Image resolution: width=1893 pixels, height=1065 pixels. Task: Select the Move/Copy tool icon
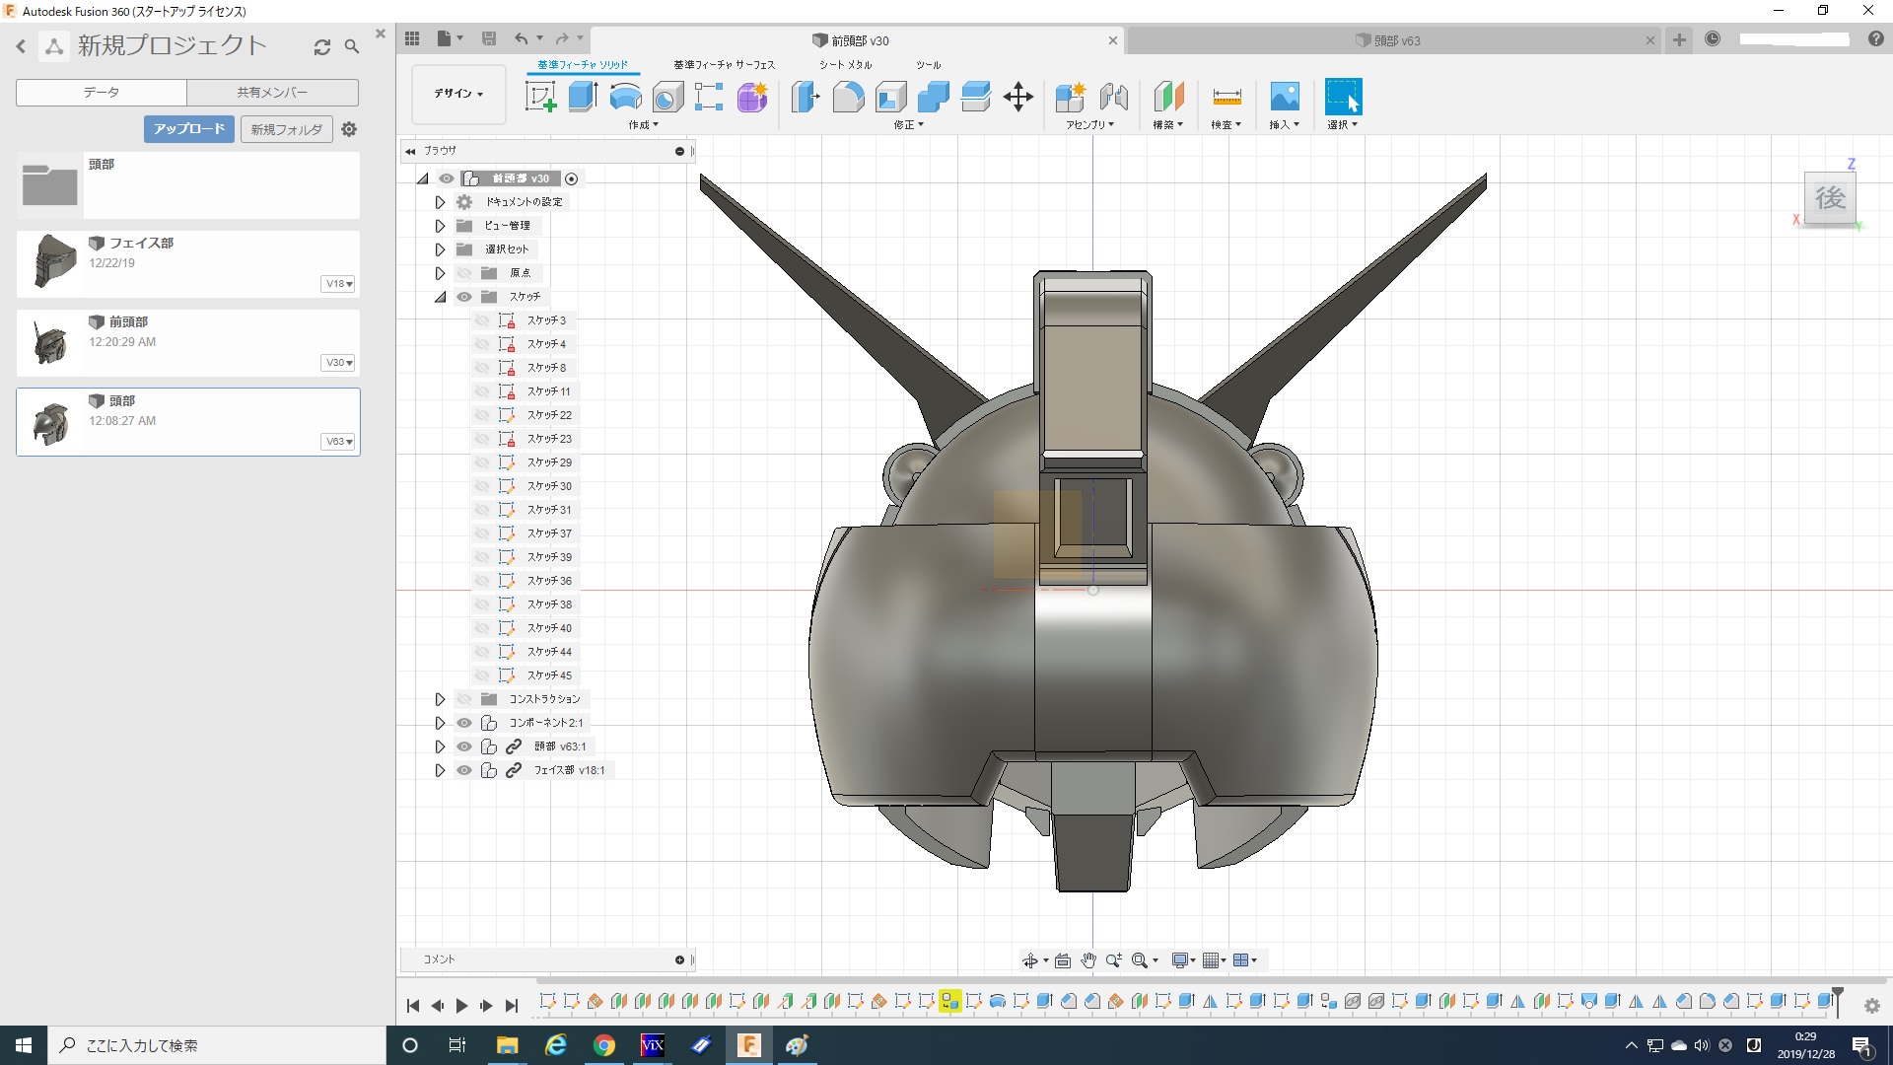(x=1017, y=97)
